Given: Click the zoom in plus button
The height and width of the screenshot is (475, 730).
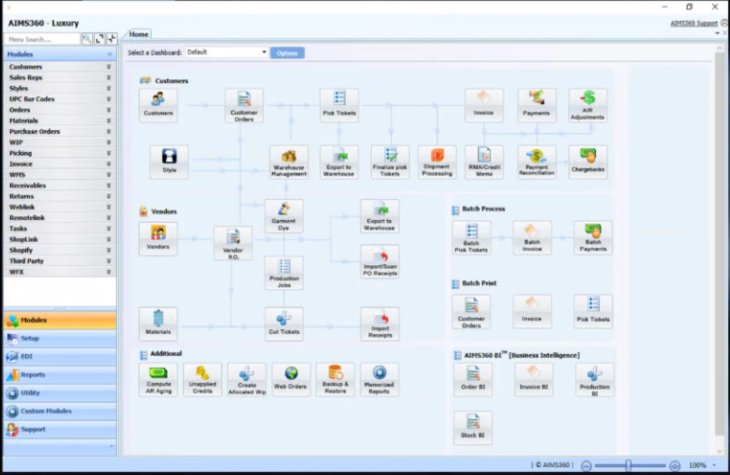Looking at the screenshot, I should pyautogui.click(x=675, y=466).
